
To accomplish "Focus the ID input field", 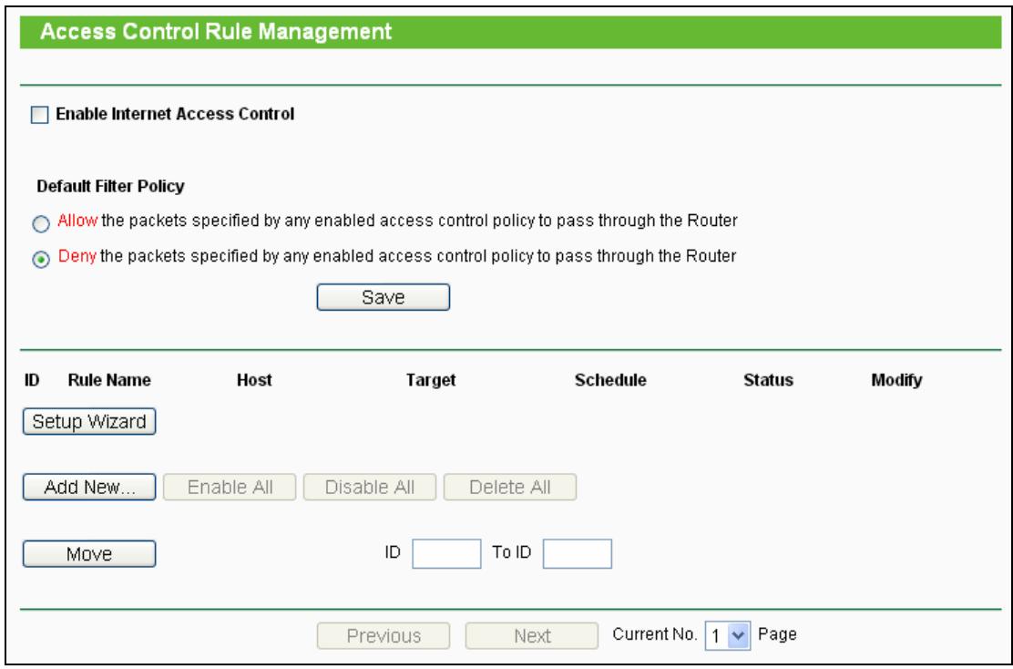I will [x=446, y=554].
